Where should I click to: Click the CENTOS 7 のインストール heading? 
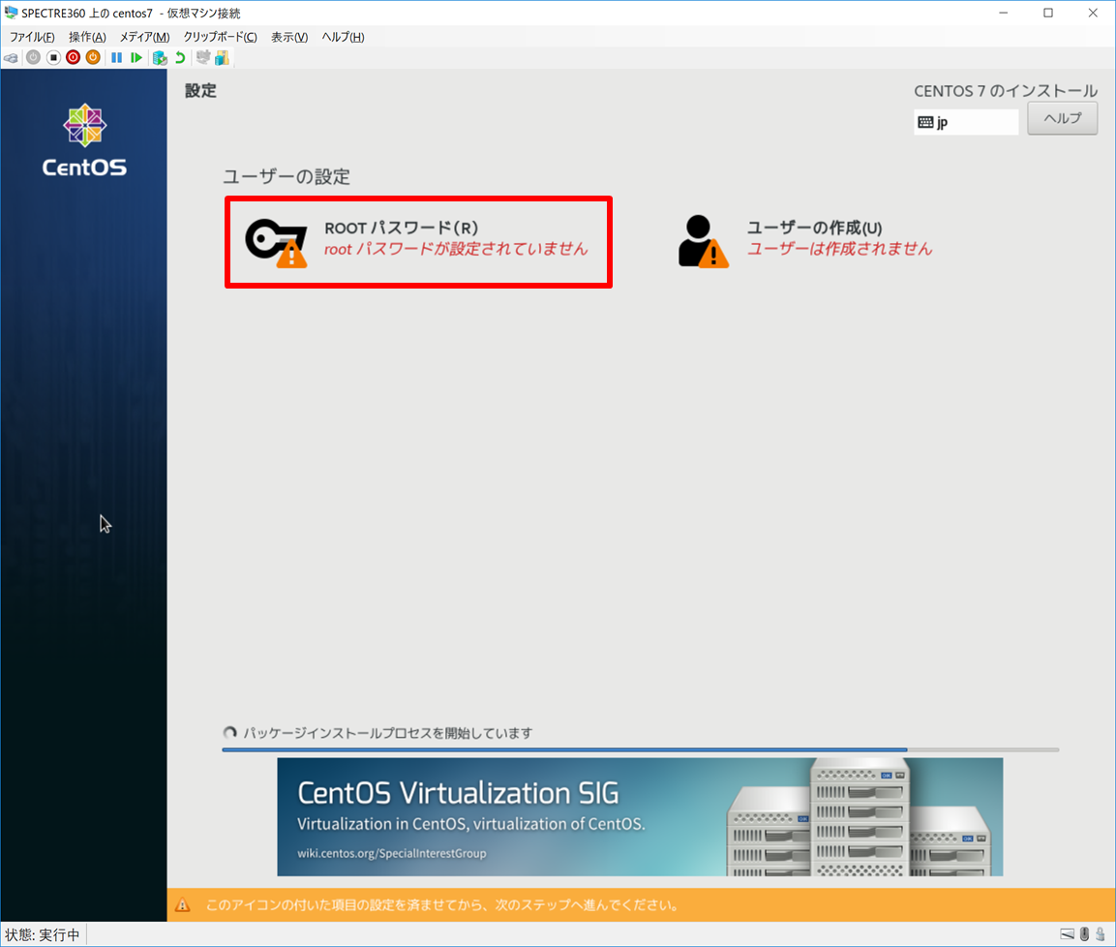pyautogui.click(x=1006, y=91)
